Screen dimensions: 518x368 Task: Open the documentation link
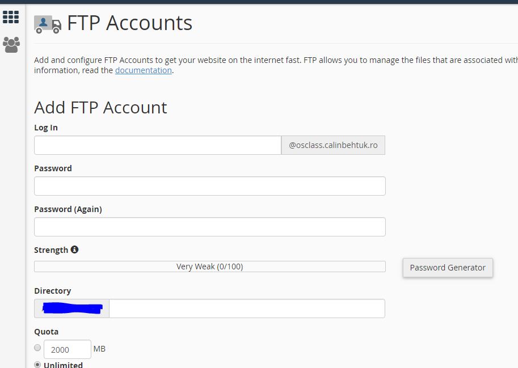(x=143, y=70)
